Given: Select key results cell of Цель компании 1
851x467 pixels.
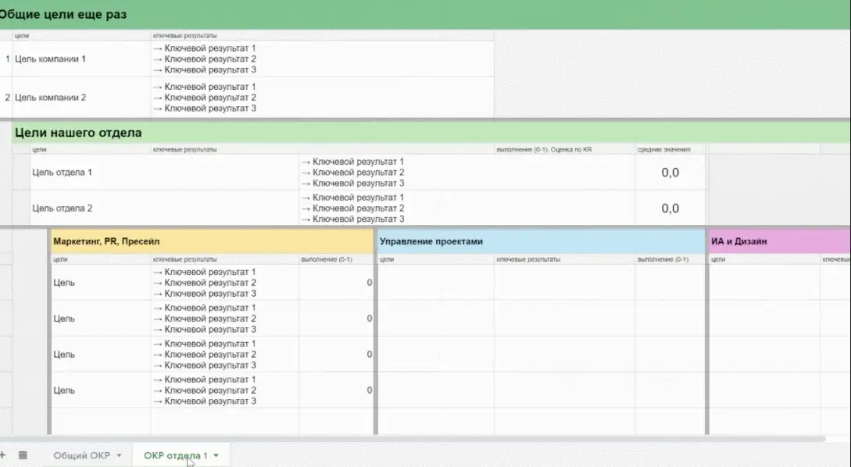Looking at the screenshot, I should [323, 59].
